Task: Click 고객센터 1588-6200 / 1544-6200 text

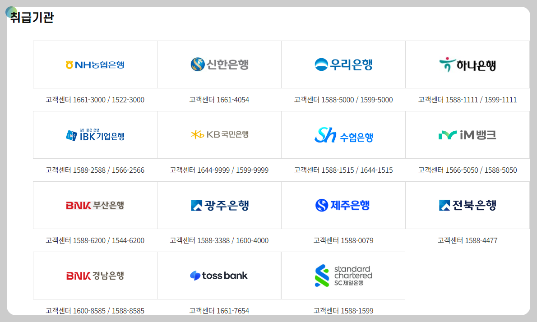Action: point(95,240)
